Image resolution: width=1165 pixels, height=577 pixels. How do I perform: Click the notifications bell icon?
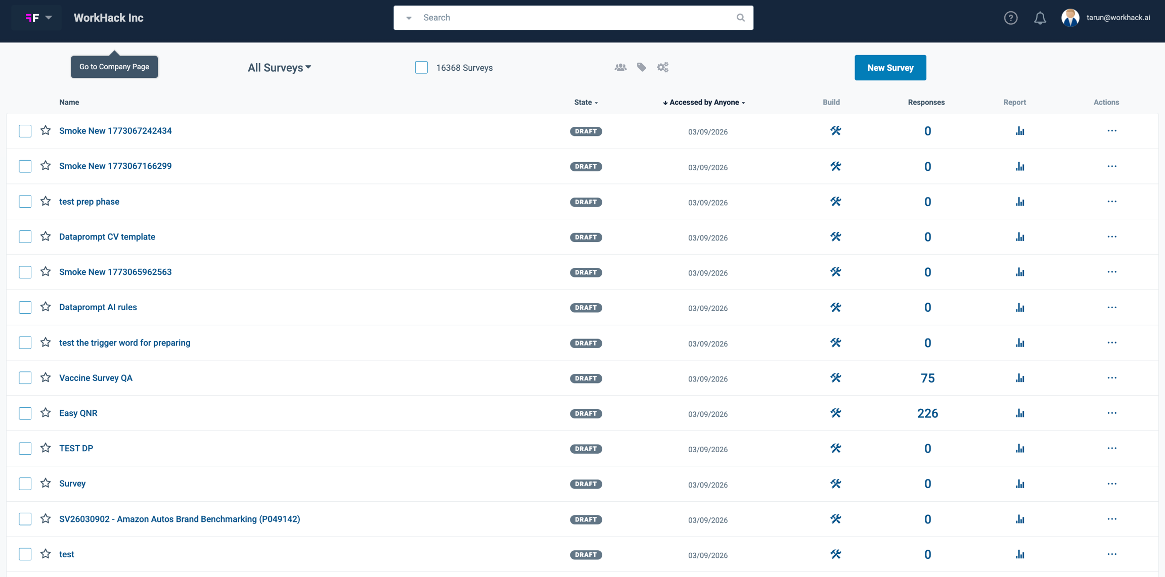point(1040,18)
